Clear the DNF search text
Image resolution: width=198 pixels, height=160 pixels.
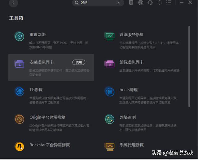[119, 2]
